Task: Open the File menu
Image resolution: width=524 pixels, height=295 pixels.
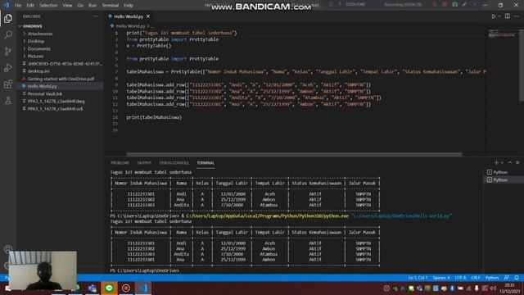Action: [x=18, y=6]
